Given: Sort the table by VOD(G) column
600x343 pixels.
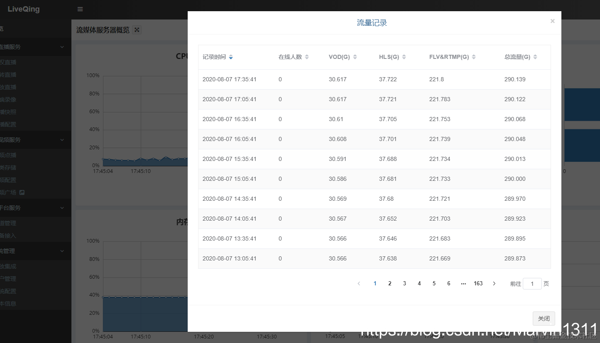Looking at the screenshot, I should coord(355,57).
